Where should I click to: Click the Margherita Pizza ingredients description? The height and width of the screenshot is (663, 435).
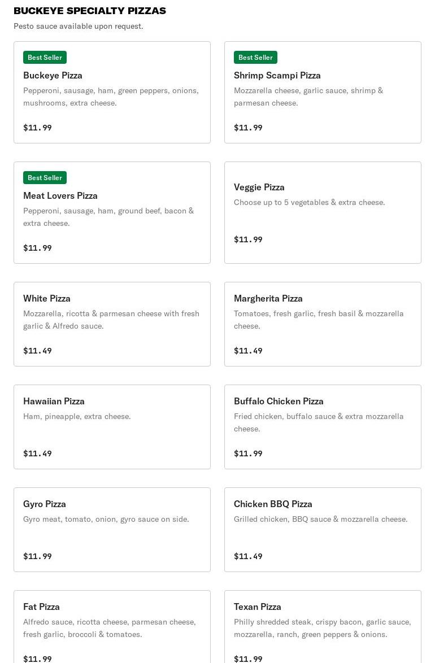319,320
